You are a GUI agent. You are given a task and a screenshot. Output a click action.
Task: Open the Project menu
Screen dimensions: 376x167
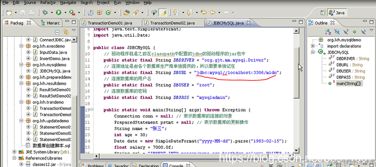[103, 3]
